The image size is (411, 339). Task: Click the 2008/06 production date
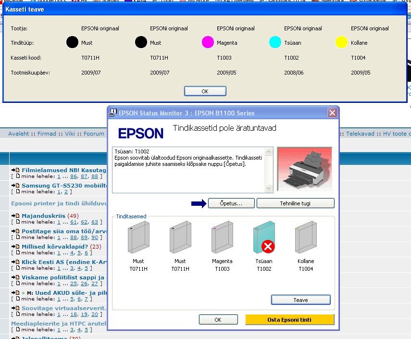[x=294, y=73]
